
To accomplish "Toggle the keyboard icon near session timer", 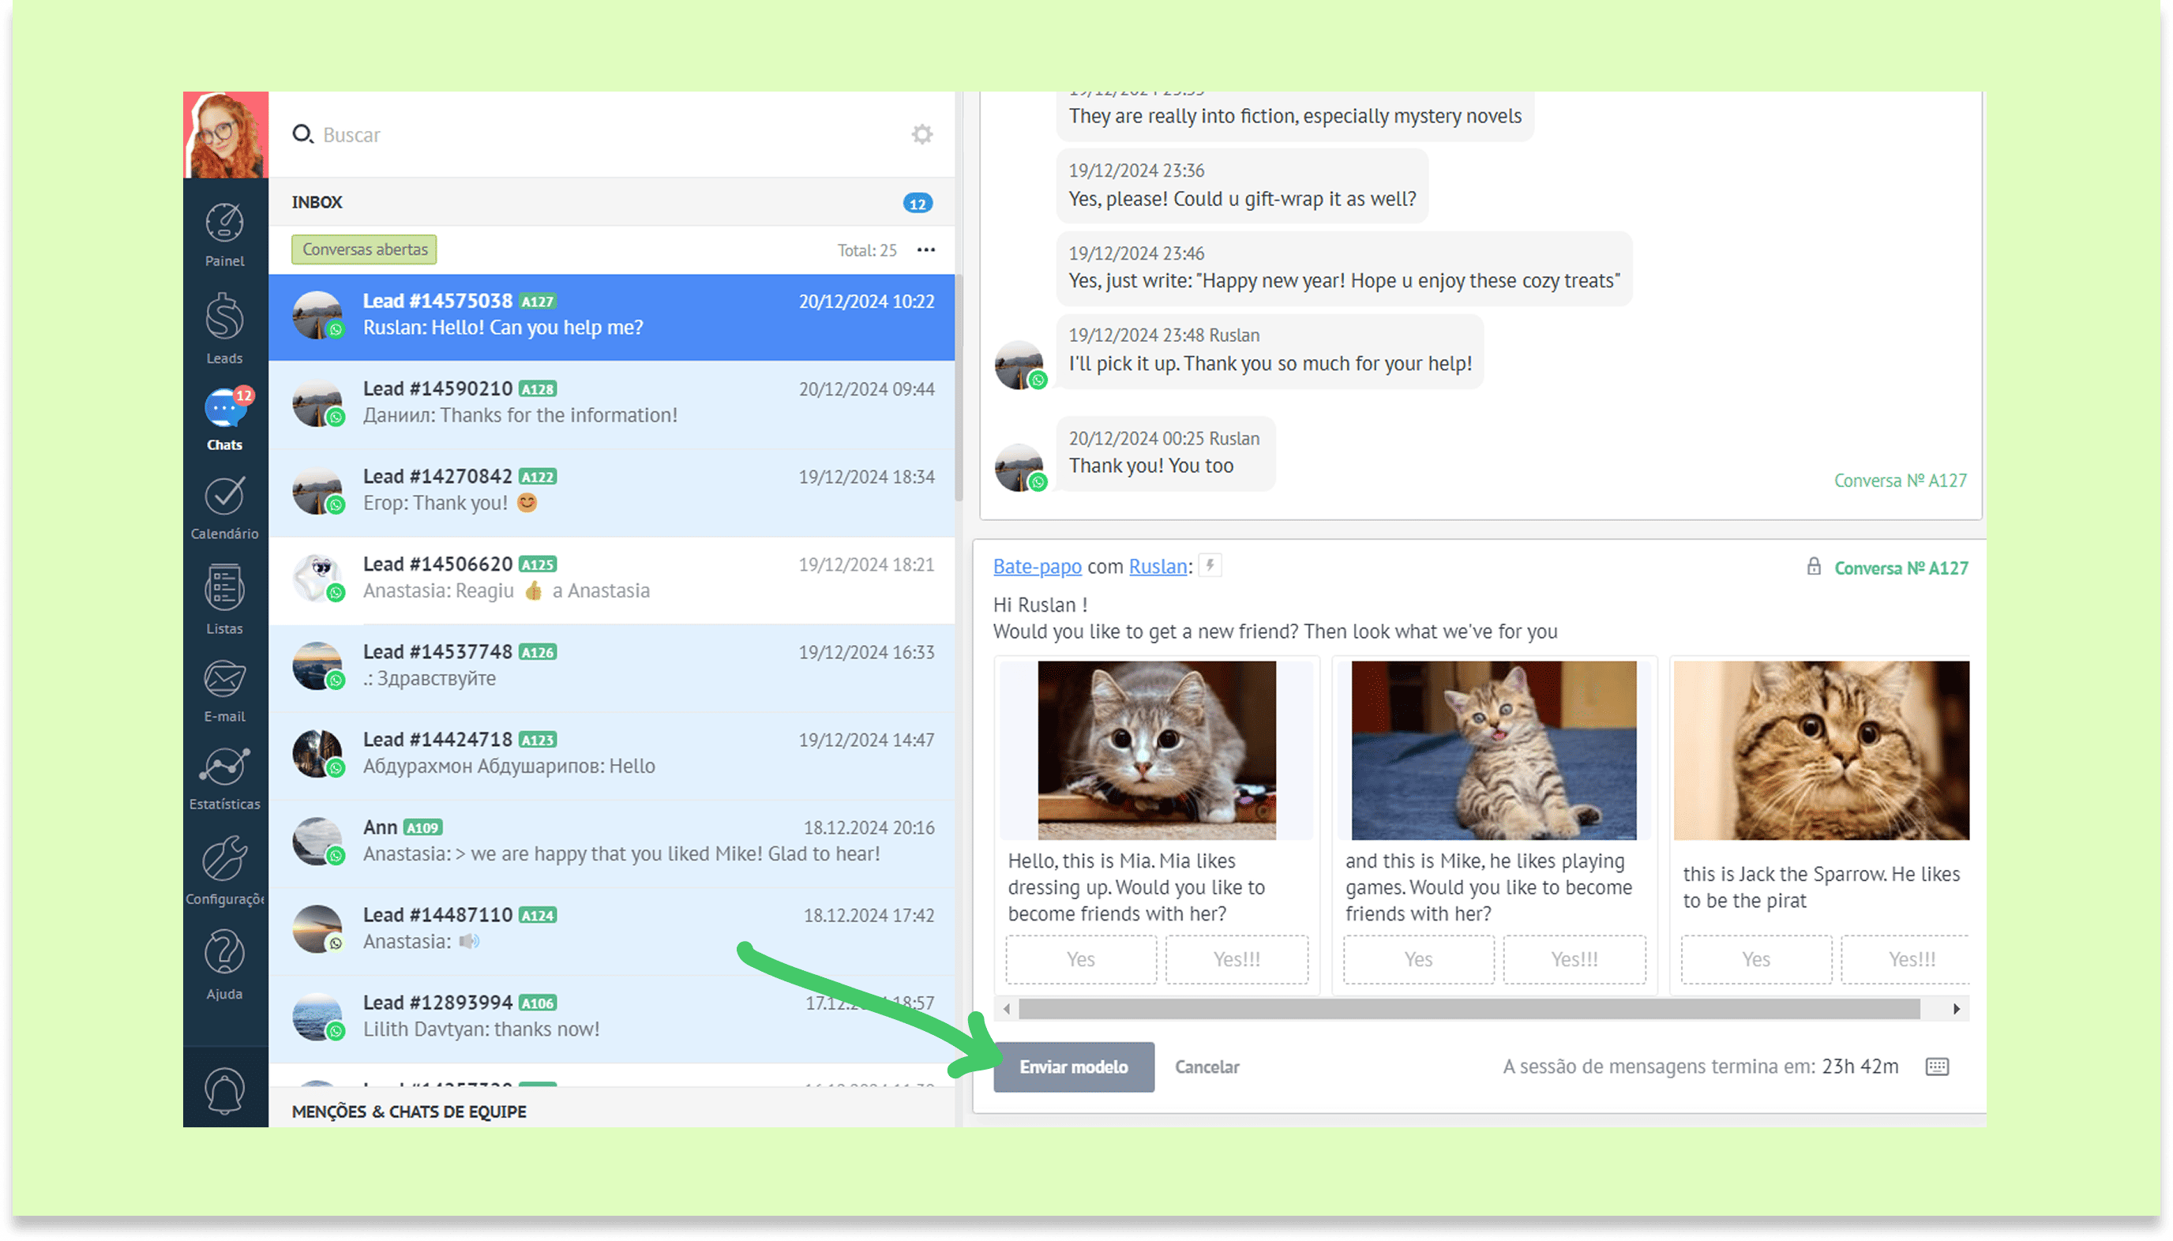I will coord(1937,1067).
